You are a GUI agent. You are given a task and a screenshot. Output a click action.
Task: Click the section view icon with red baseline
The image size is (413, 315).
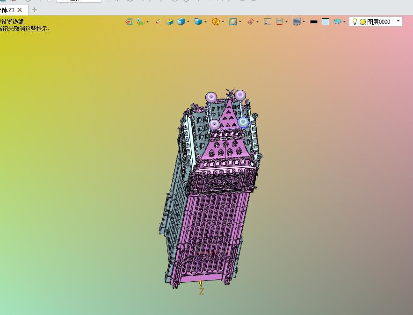click(279, 21)
